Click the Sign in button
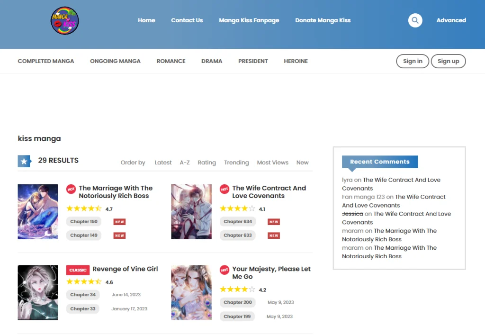 coord(413,61)
